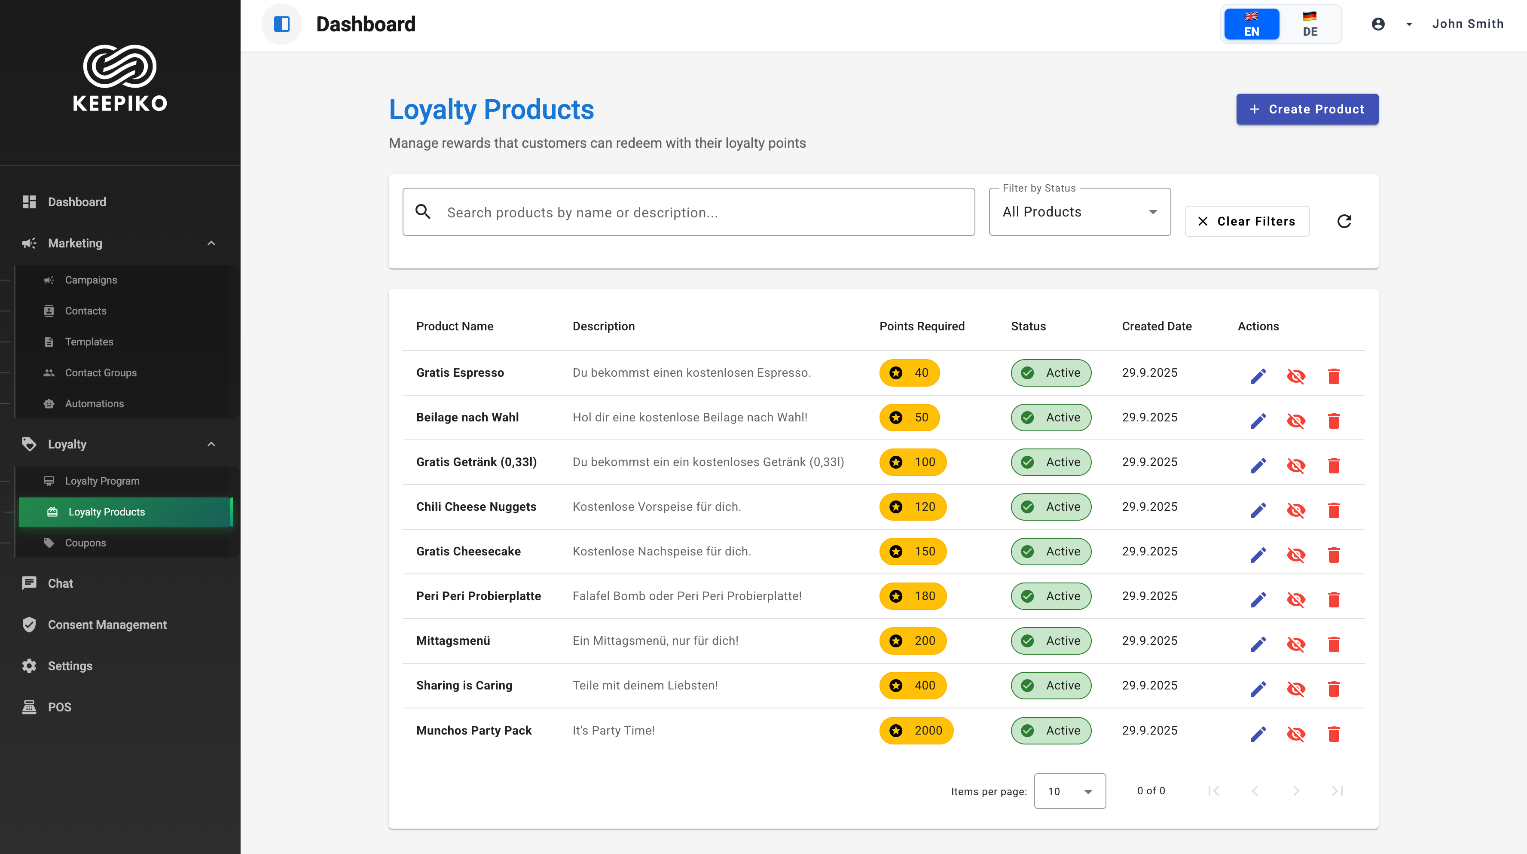Open Coupons in the sidebar
This screenshot has height=854, width=1527.
(x=86, y=543)
